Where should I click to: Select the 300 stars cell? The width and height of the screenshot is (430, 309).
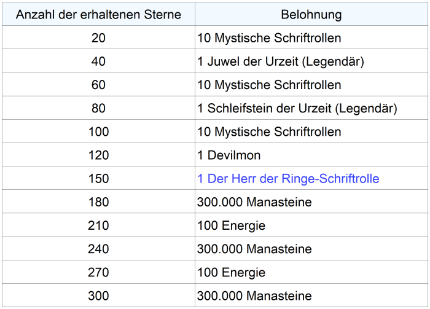[x=98, y=295]
